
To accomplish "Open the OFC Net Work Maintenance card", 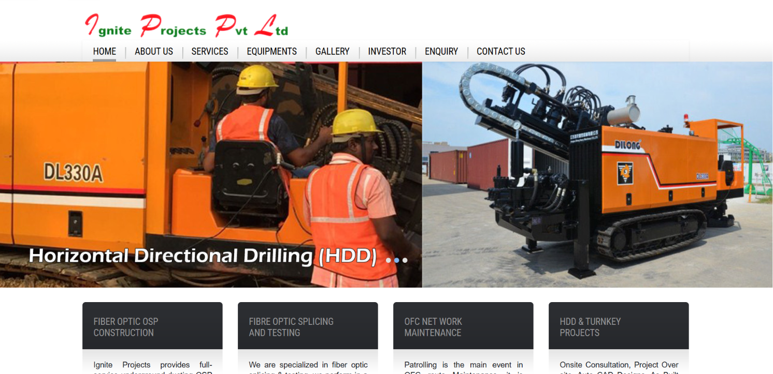I will [463, 326].
